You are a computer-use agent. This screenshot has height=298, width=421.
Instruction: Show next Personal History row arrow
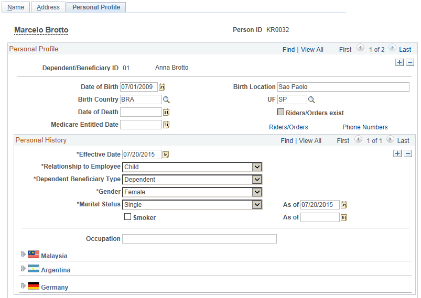[390, 139]
